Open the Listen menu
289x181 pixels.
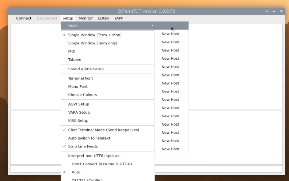click(x=103, y=18)
